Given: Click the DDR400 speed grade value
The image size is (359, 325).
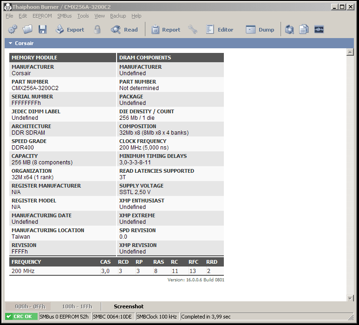Looking at the screenshot, I should (x=23, y=148).
